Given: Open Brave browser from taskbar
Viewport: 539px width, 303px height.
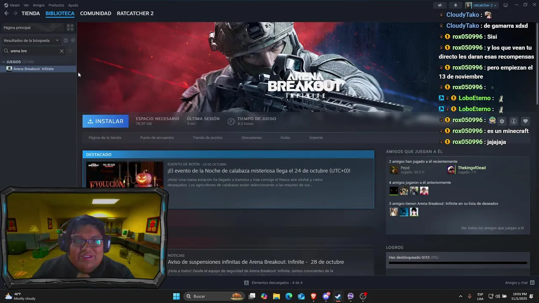Looking at the screenshot, I should [313, 296].
